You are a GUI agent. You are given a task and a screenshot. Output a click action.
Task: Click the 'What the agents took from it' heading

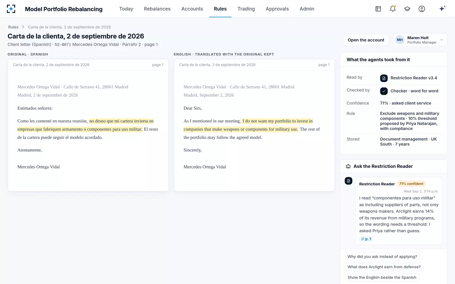[378, 60]
